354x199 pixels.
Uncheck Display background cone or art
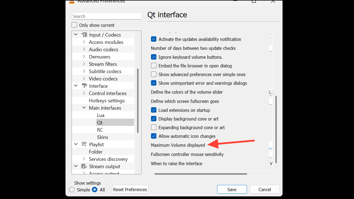154,119
